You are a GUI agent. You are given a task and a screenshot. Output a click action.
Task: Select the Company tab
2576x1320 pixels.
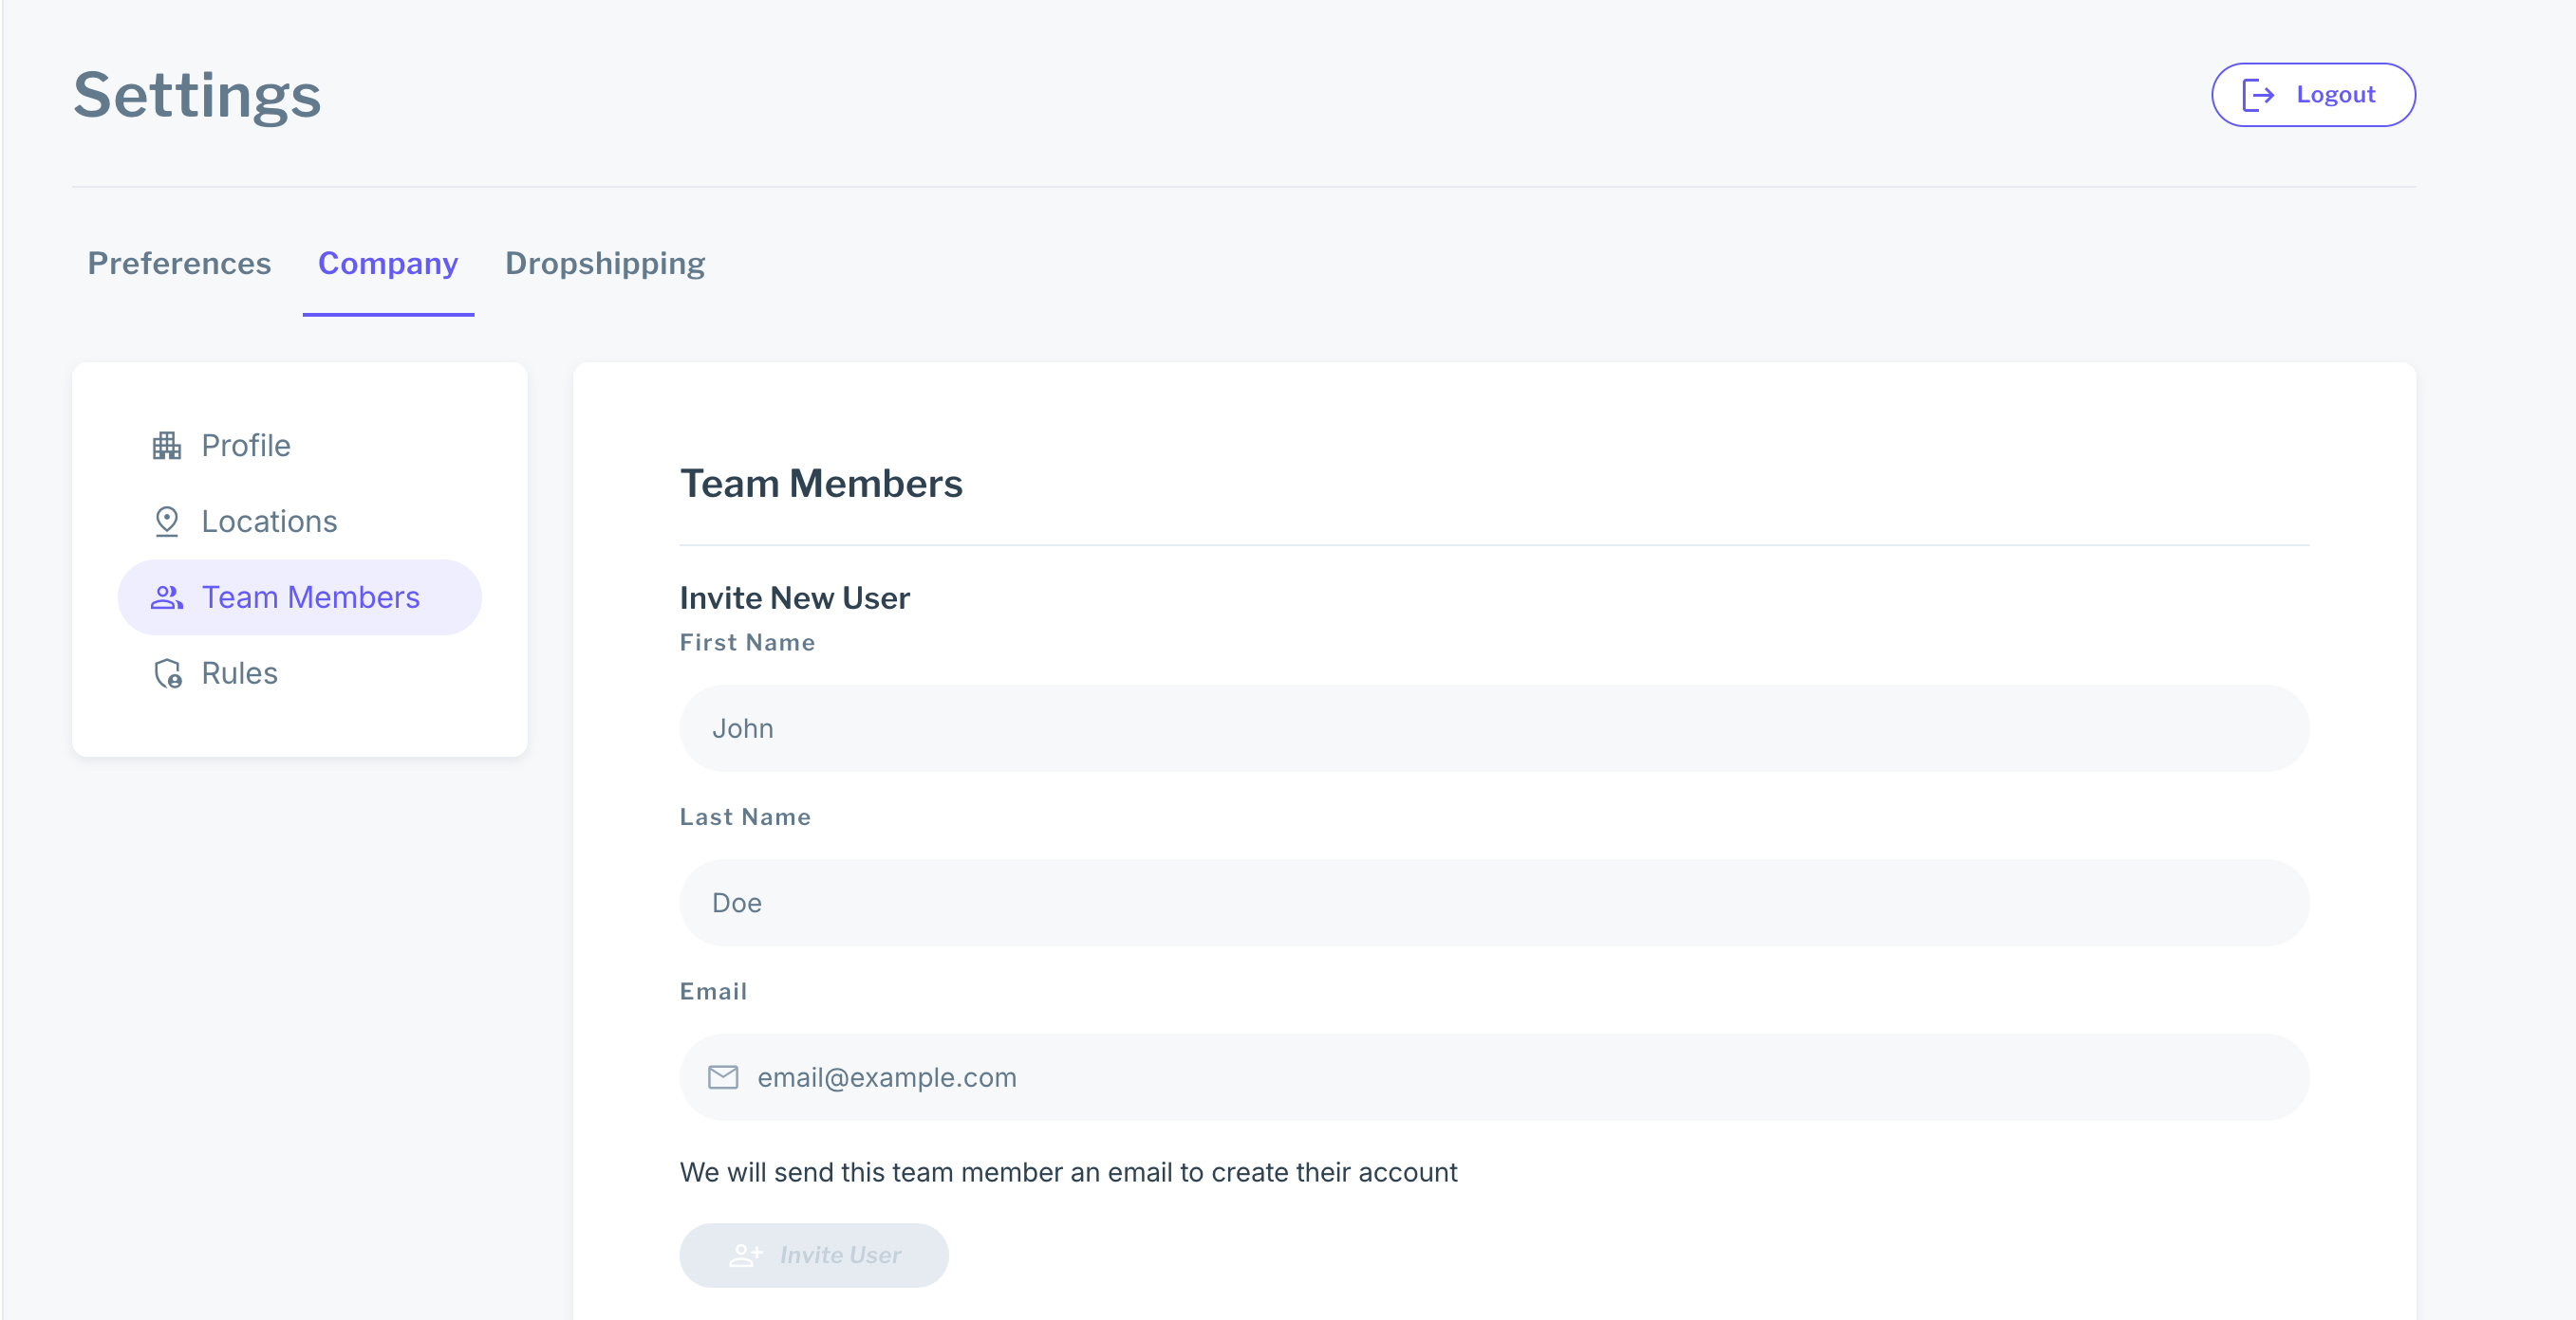pyautogui.click(x=388, y=263)
